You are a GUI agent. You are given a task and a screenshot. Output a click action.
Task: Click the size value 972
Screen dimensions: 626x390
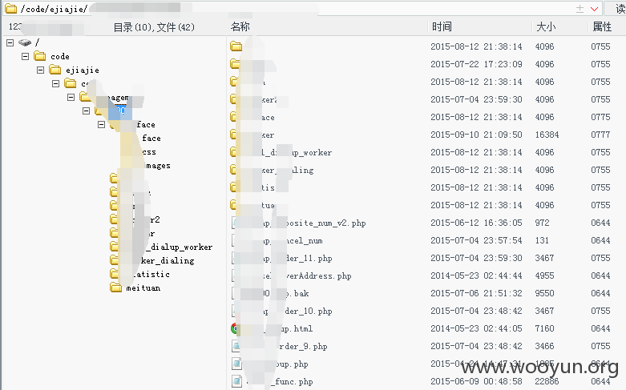542,223
